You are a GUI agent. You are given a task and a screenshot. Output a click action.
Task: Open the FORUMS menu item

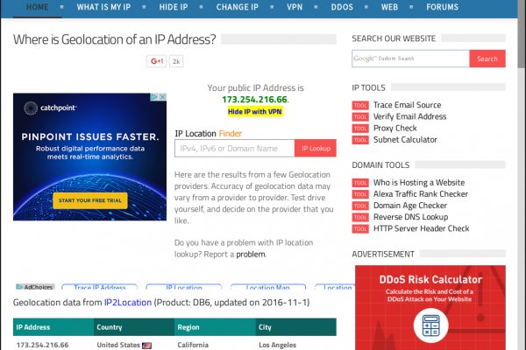click(x=442, y=7)
